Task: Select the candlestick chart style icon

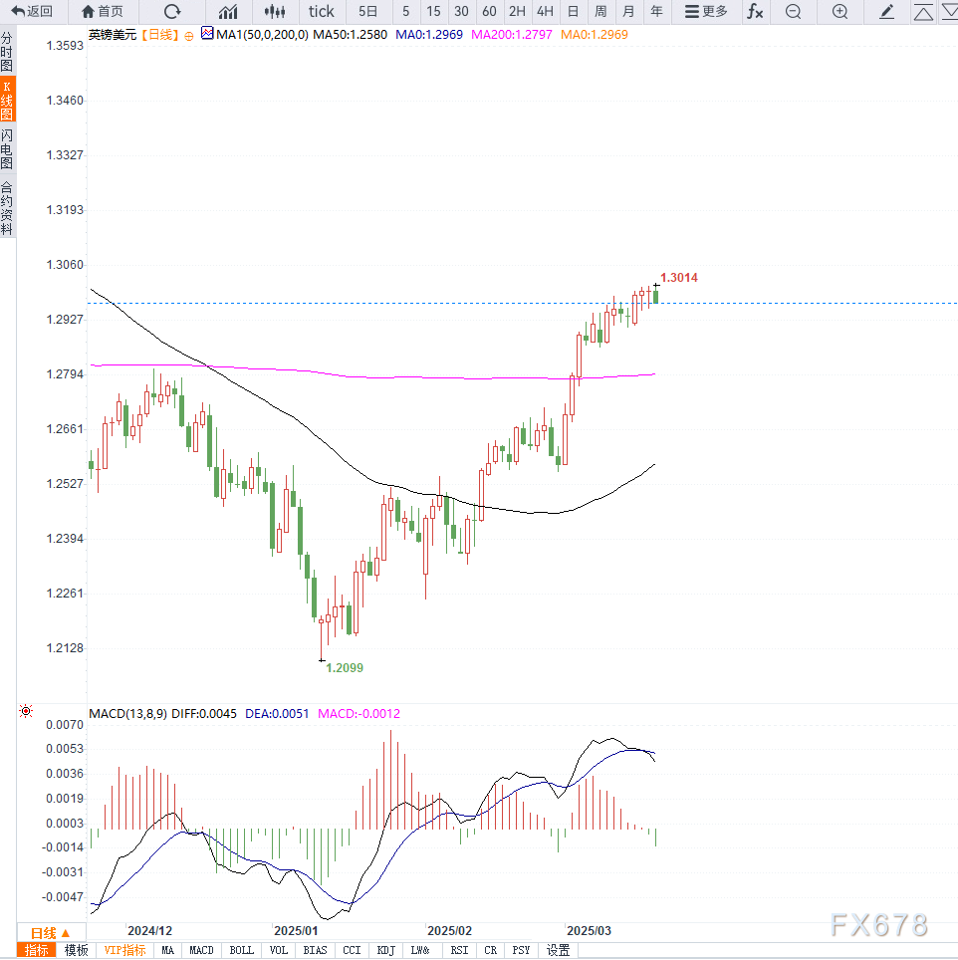Action: (275, 12)
